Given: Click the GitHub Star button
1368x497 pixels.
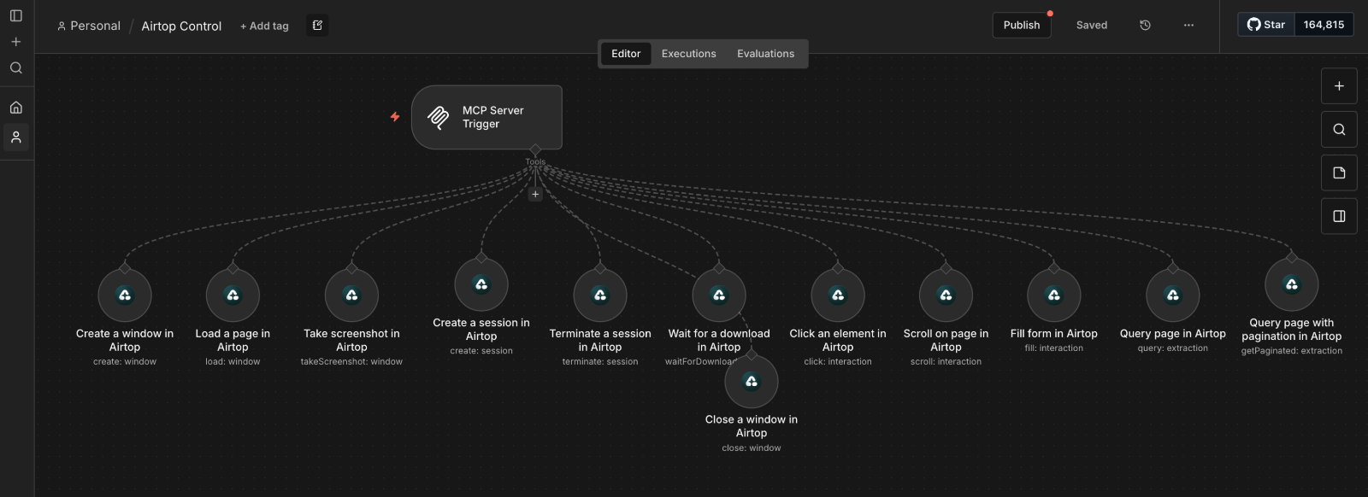Looking at the screenshot, I should click(1266, 25).
